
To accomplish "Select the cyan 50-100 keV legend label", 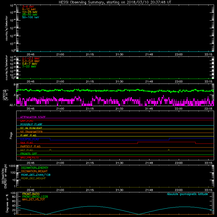I will point(31,17).
